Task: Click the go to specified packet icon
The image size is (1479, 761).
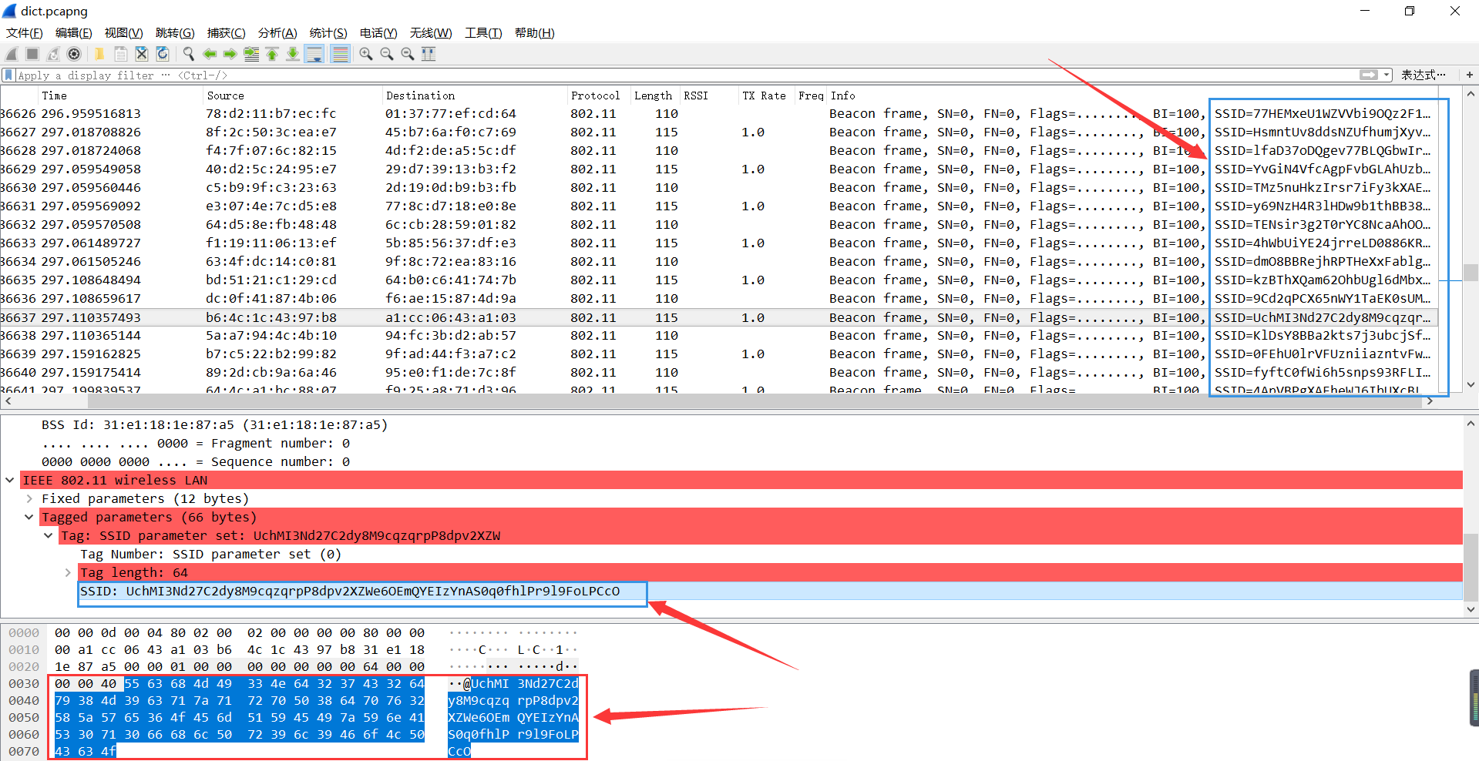Action: click(251, 54)
